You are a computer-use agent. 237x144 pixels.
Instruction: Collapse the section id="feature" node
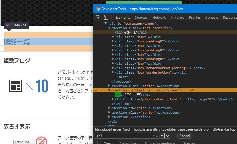(x=109, y=90)
